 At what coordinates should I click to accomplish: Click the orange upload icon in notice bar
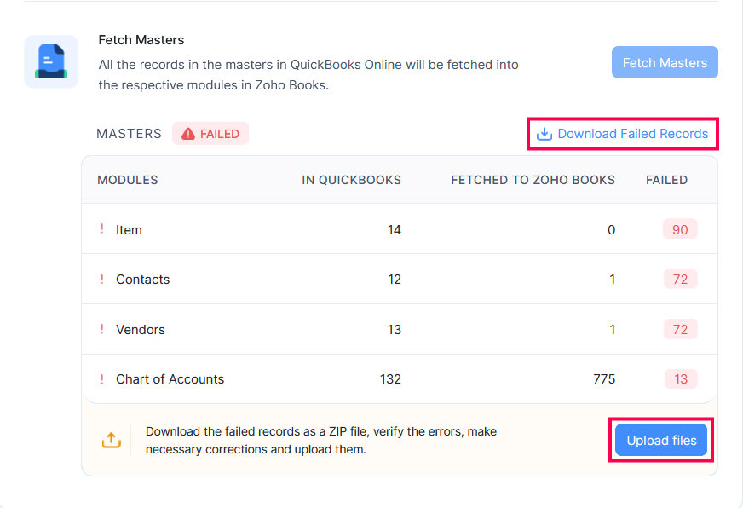click(x=112, y=440)
